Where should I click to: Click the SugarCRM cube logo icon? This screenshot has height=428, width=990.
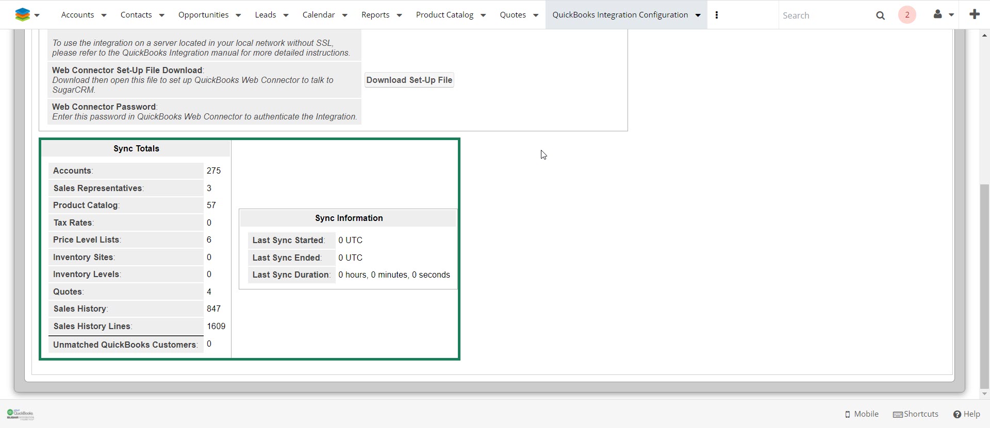(x=22, y=15)
